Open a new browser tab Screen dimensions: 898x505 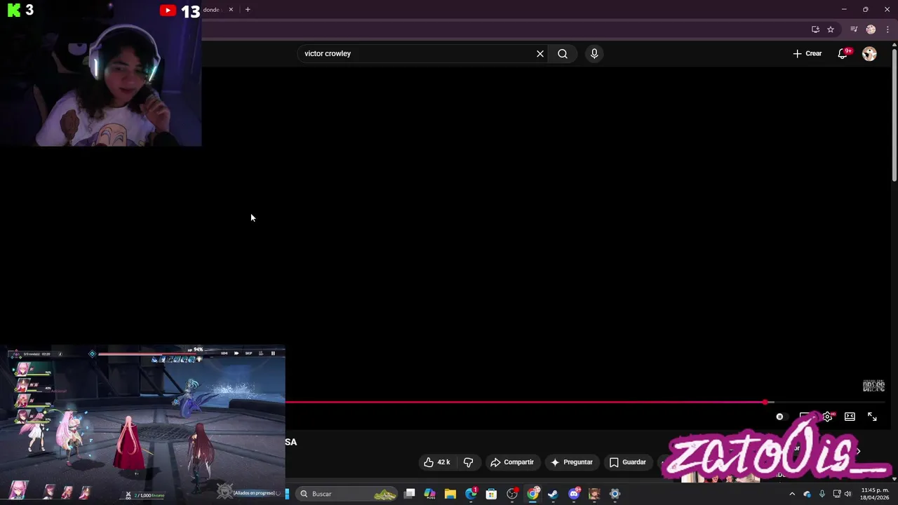click(x=248, y=10)
